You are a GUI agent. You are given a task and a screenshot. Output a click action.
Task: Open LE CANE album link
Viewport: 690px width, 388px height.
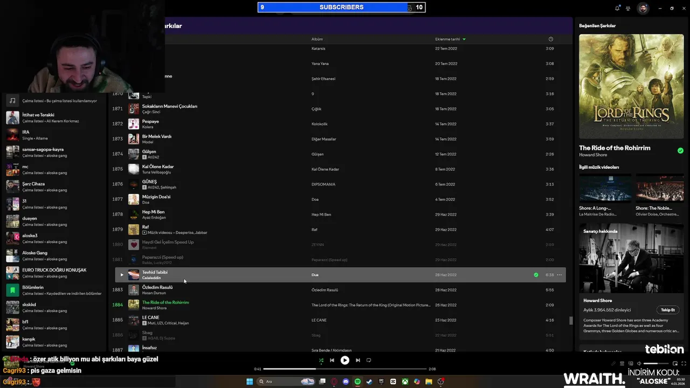[x=319, y=320]
